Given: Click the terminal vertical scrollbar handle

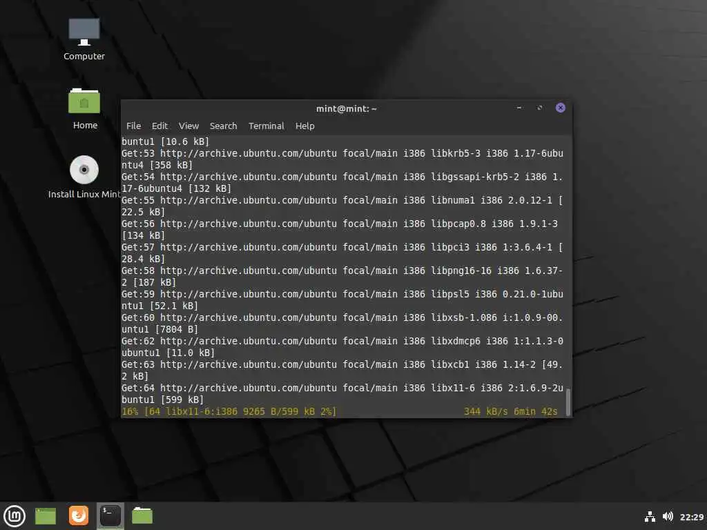Looking at the screenshot, I should 568,402.
